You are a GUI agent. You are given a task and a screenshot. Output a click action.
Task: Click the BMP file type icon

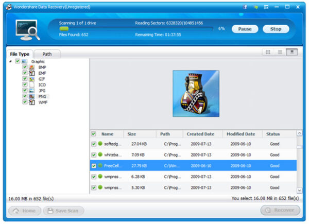click(x=32, y=67)
